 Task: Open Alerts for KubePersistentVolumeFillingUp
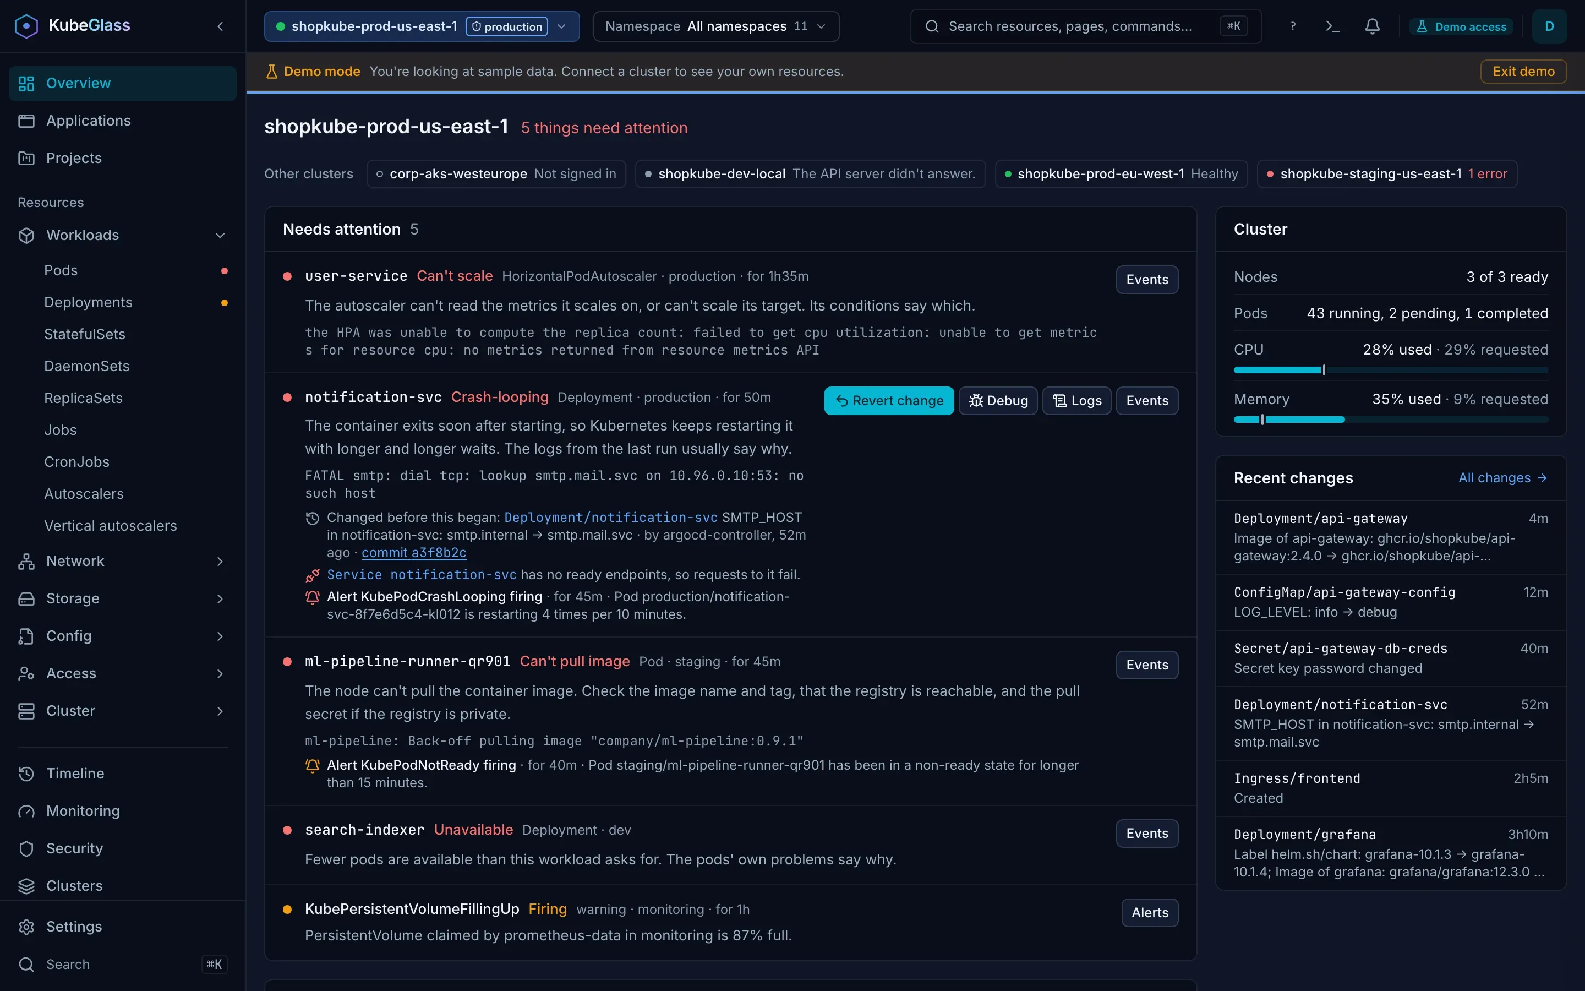pos(1150,912)
